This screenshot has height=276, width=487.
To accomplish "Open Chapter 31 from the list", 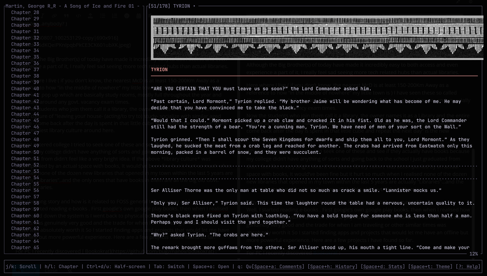I will click(25, 32).
